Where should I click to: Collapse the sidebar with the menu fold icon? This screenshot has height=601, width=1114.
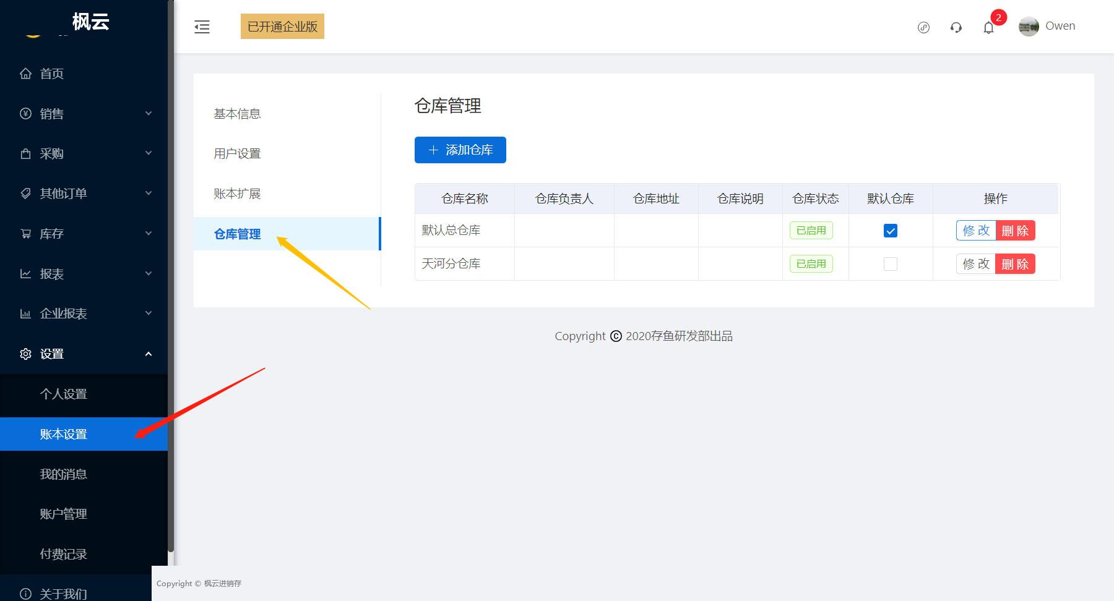[202, 27]
